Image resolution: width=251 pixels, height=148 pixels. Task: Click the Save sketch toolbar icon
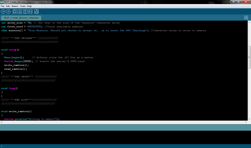[25, 12]
